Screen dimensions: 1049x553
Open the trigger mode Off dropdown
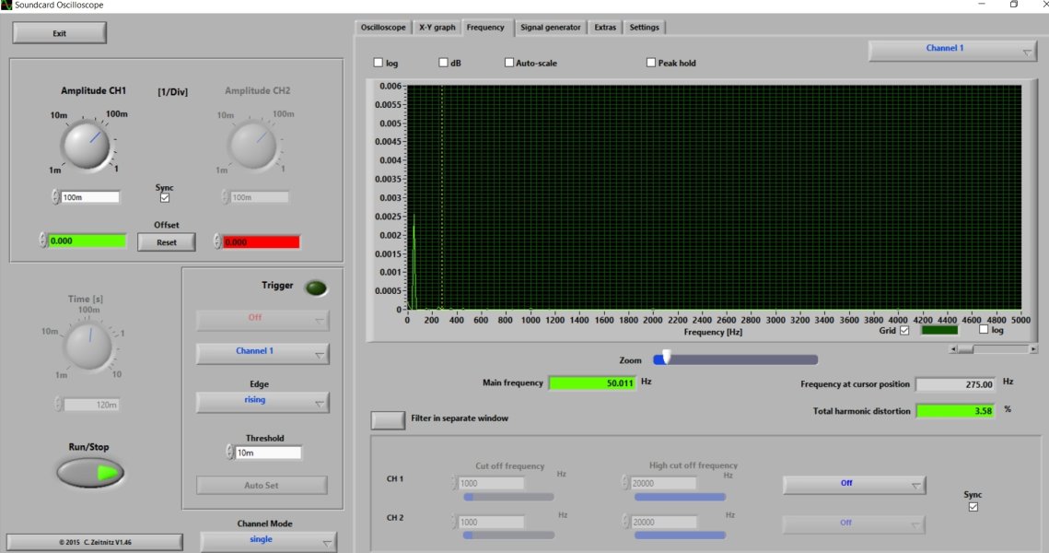tap(262, 320)
